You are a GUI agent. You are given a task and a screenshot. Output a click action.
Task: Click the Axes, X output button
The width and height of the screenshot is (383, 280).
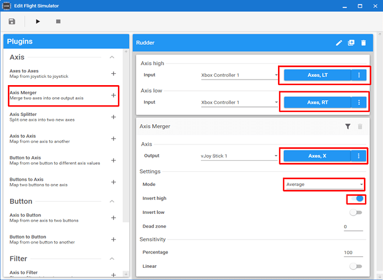(317, 156)
